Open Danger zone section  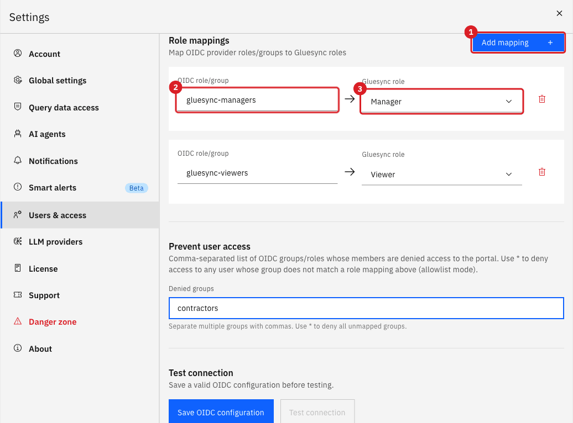[80, 322]
